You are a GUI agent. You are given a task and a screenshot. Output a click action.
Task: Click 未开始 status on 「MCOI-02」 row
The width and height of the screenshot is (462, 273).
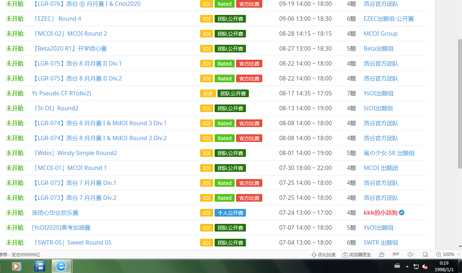(x=15, y=33)
